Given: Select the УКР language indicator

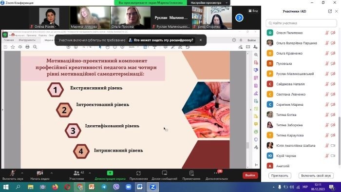Looking at the screenshot, I should (x=305, y=187).
